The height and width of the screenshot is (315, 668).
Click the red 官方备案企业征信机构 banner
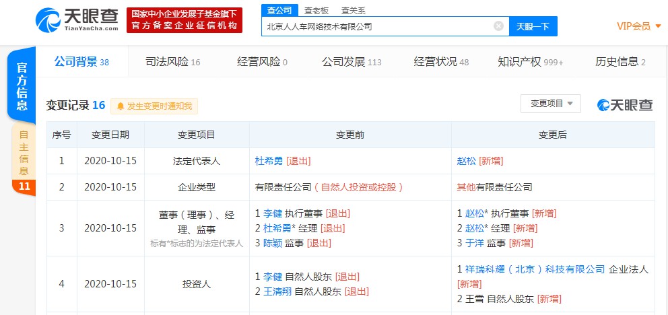[185, 20]
